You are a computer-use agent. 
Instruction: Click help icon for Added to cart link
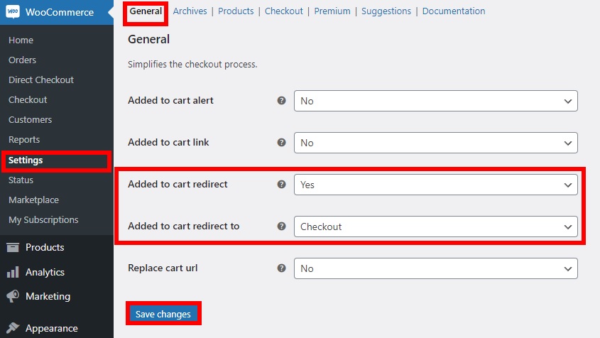(282, 143)
